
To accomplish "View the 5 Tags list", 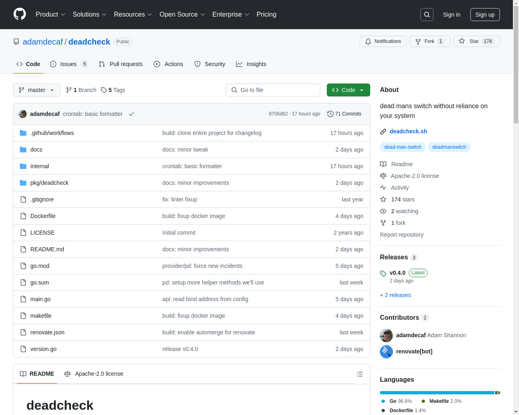I will click(113, 90).
